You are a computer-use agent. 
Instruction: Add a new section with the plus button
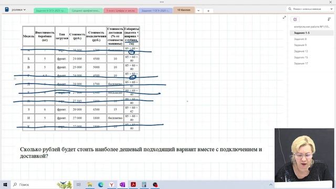pos(208,10)
